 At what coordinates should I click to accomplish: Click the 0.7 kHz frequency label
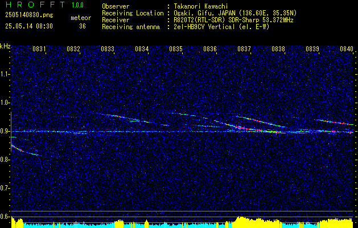point(5,188)
